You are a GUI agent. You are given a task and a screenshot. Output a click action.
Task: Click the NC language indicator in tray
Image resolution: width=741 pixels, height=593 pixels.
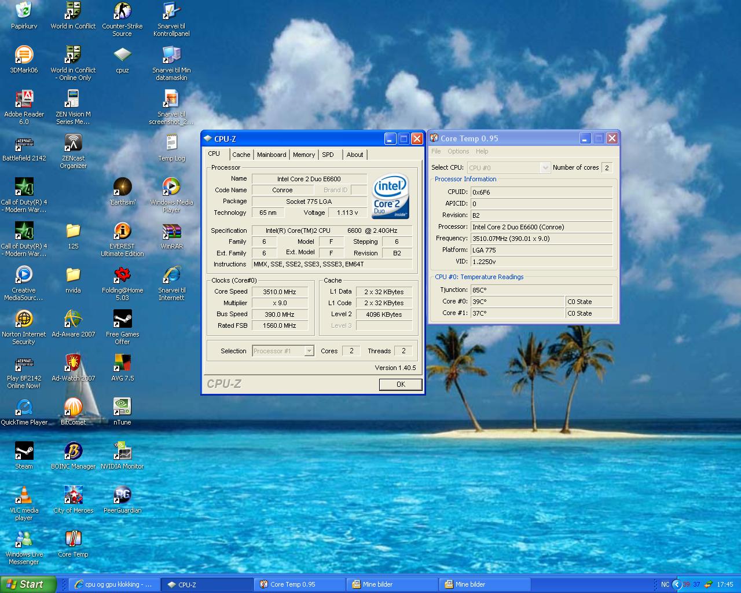665,584
